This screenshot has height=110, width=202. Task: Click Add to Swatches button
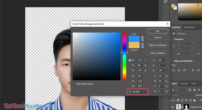tap(158, 45)
